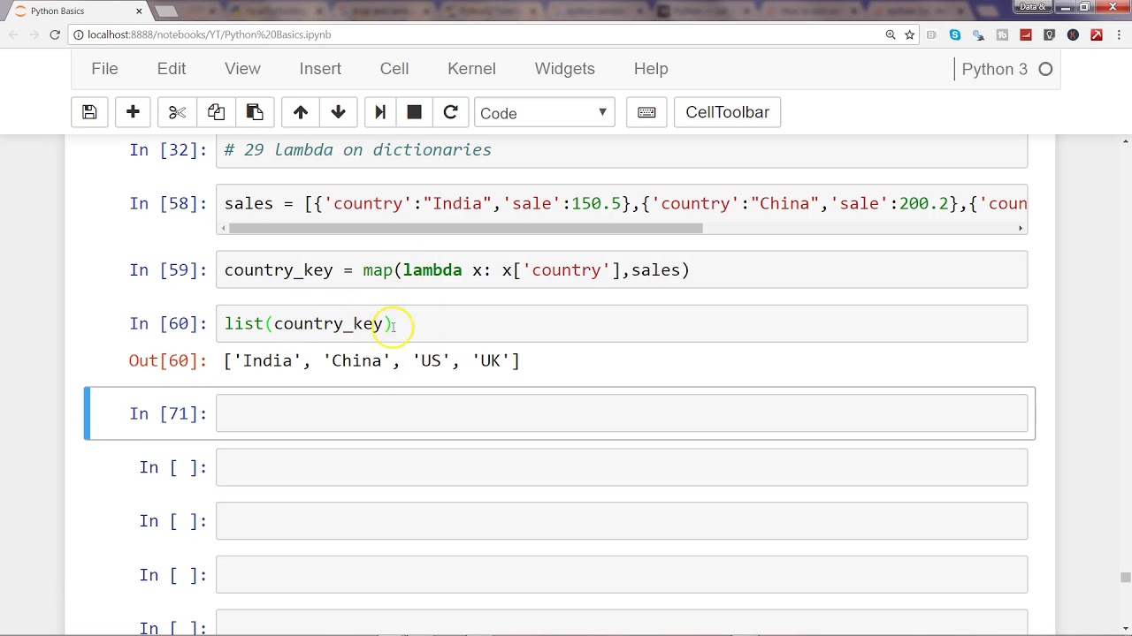Move selected cell up arrow
Image resolution: width=1132 pixels, height=636 pixels.
click(x=301, y=112)
